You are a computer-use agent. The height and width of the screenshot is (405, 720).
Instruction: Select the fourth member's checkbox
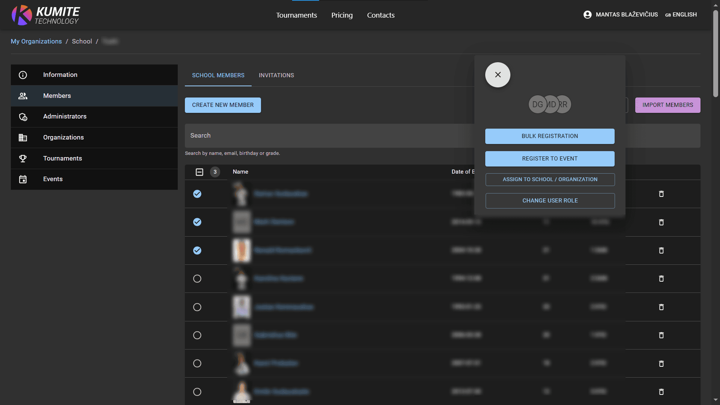(x=197, y=279)
